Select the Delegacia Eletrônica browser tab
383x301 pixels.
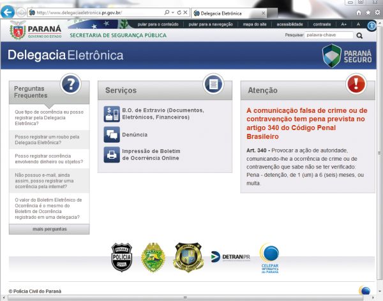pos(220,12)
